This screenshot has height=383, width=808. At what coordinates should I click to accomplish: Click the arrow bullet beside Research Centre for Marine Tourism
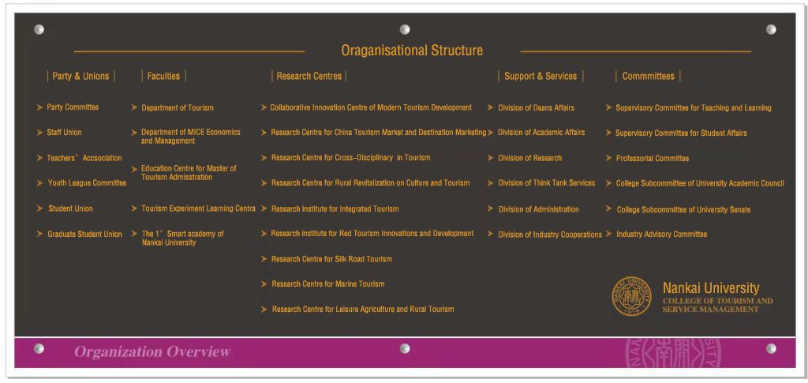pyautogui.click(x=264, y=284)
